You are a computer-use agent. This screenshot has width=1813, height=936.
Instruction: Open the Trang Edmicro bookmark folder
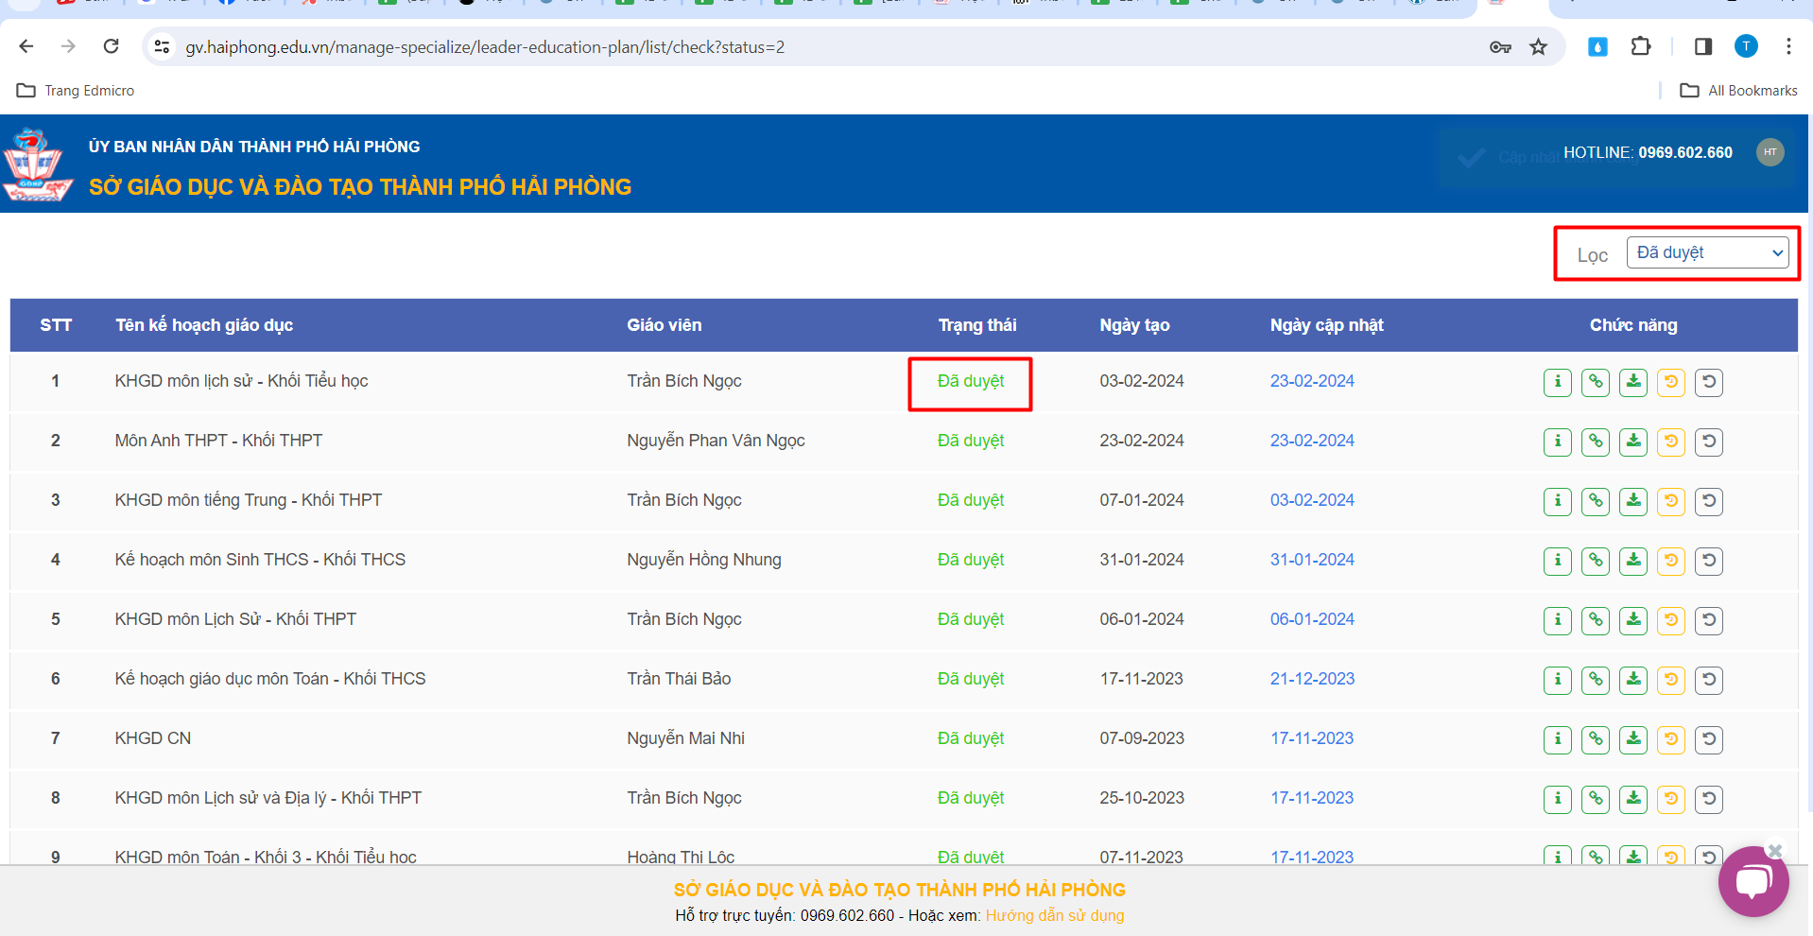pos(76,91)
